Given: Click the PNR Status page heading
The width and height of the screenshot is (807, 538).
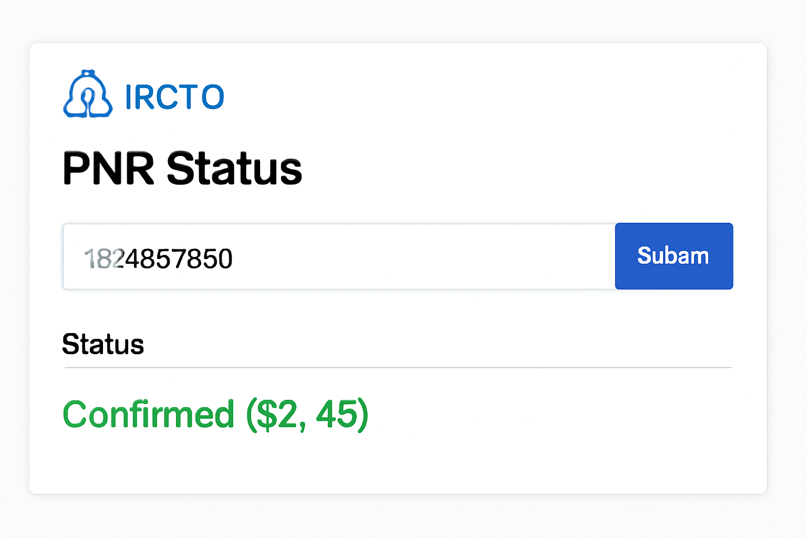Looking at the screenshot, I should coord(182,169).
